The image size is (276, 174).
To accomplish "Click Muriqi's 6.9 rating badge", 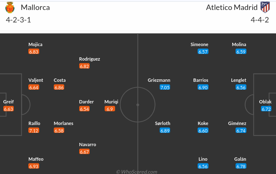I will click(110, 109).
